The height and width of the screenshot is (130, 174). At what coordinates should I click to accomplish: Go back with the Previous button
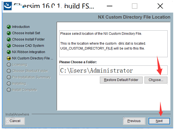(134, 121)
